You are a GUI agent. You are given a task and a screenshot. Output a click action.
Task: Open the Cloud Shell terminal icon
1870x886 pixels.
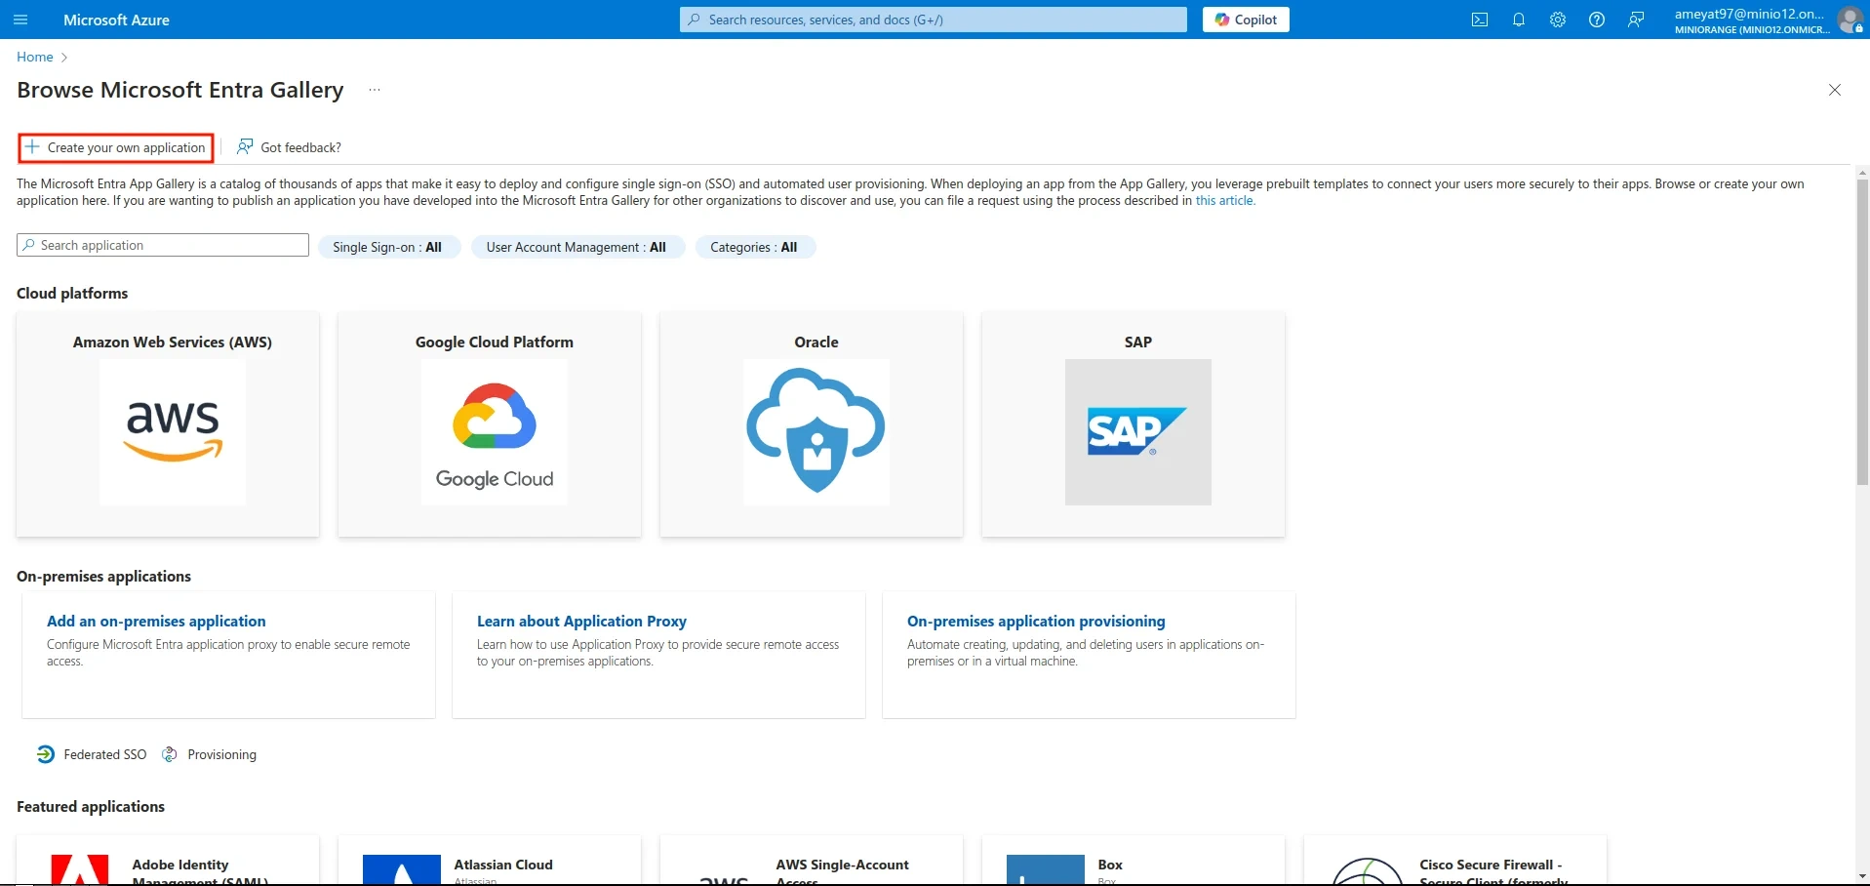1479,20
